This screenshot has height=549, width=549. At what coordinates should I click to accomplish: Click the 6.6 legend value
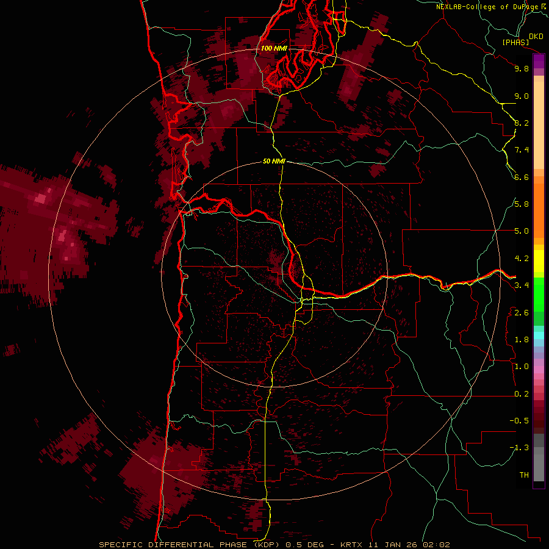click(x=522, y=177)
